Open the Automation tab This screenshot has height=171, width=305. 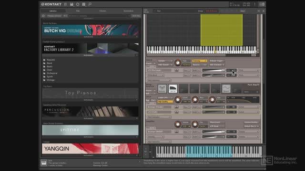pyautogui.click(x=128, y=11)
